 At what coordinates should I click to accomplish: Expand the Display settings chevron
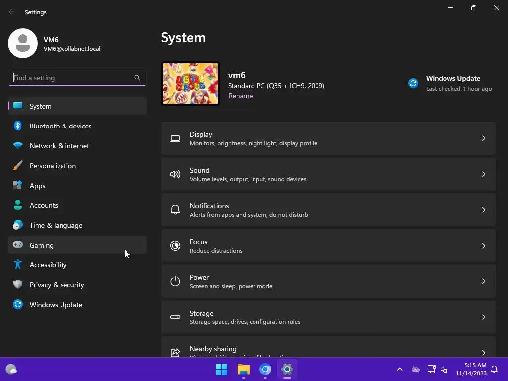pos(484,139)
